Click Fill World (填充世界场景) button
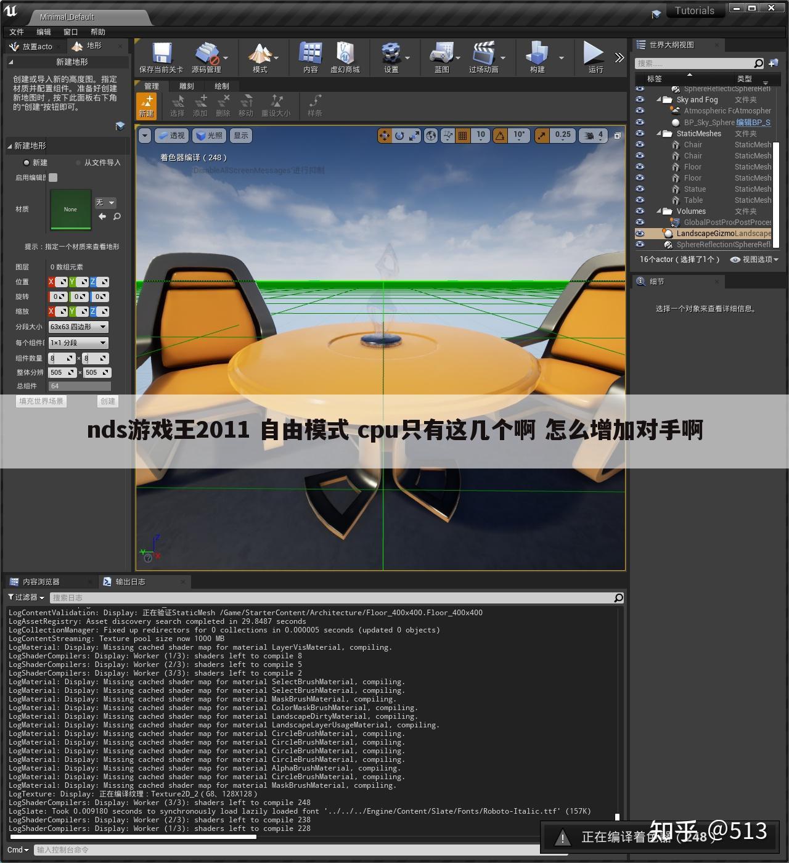The image size is (789, 863). 41,401
